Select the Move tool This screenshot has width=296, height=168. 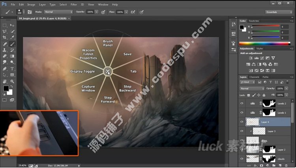point(12,25)
